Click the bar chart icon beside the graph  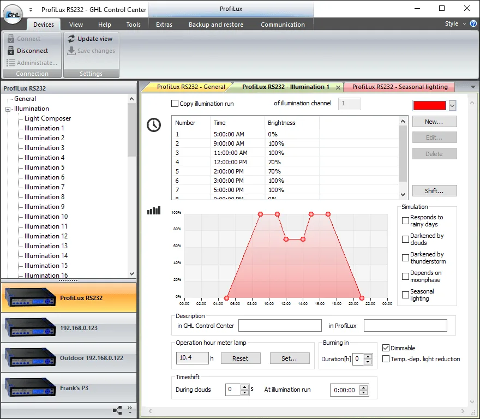pos(154,211)
